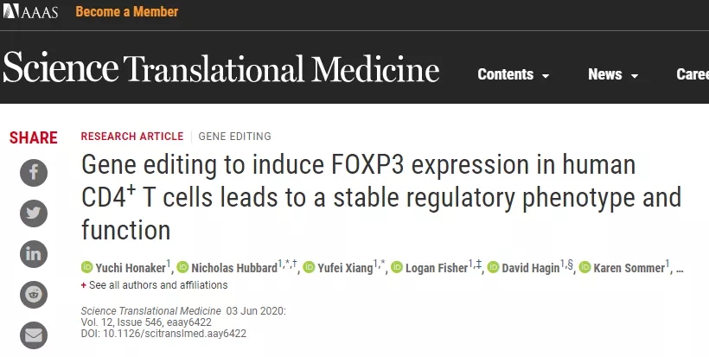The image size is (709, 357).
Task: Expand the Contents dropdown menu
Action: (x=514, y=74)
